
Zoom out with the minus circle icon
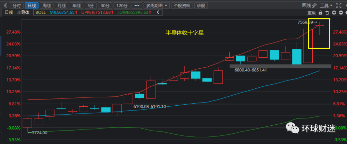[341, 13]
